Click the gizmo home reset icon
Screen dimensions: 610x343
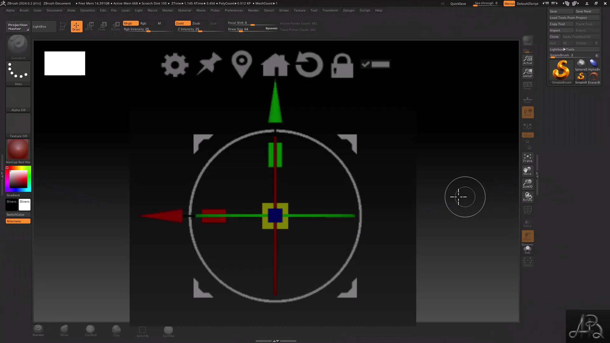pyautogui.click(x=275, y=65)
